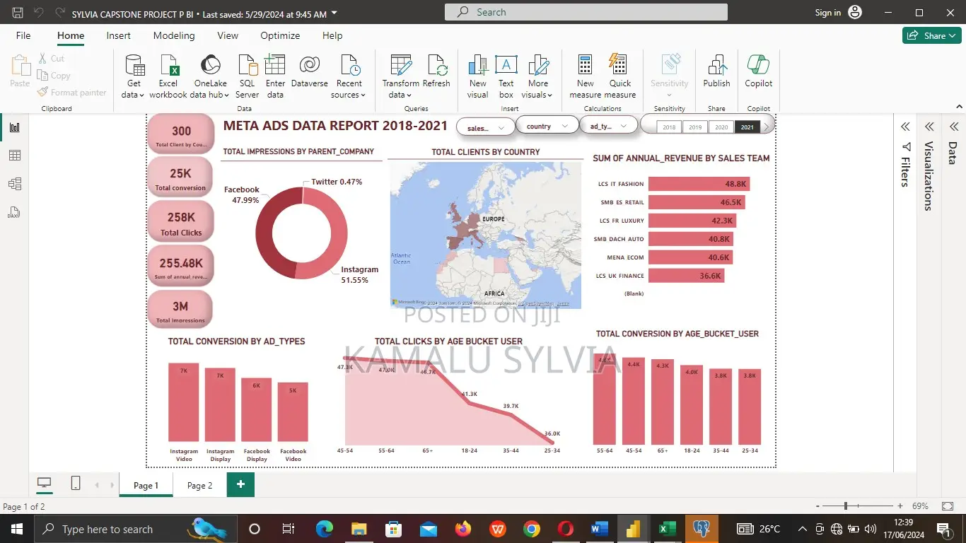The height and width of the screenshot is (543, 966).
Task: Add a new report page
Action: pyautogui.click(x=240, y=484)
